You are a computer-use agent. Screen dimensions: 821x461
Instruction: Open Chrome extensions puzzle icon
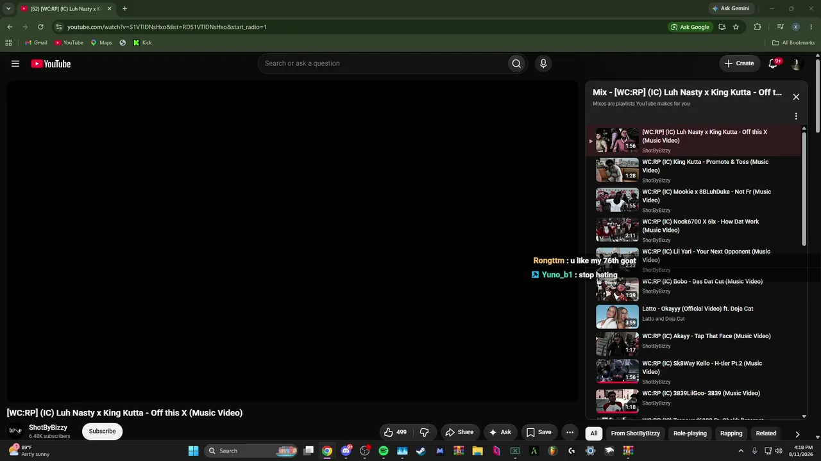point(758,27)
